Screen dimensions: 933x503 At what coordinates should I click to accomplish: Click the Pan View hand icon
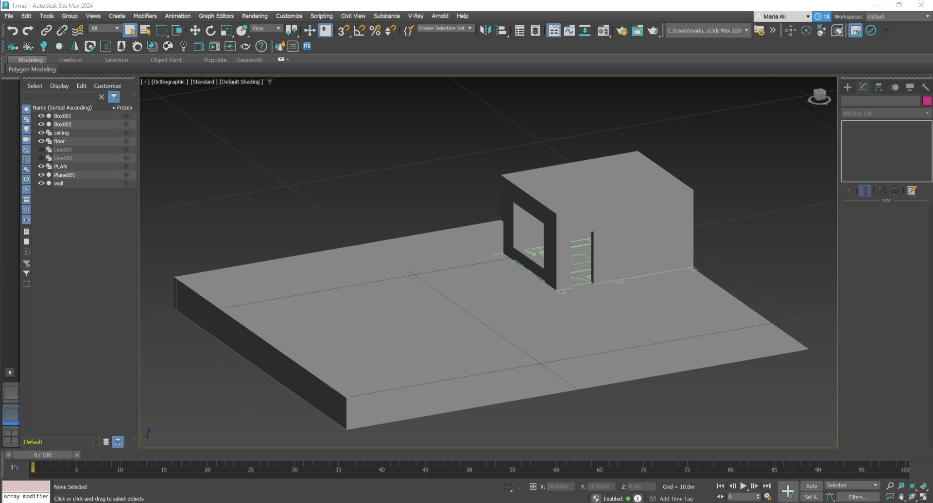[x=901, y=497]
